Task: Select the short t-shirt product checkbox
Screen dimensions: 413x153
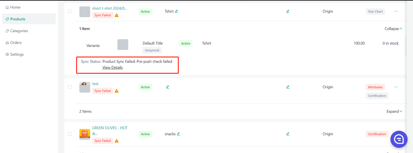Action: point(70,11)
